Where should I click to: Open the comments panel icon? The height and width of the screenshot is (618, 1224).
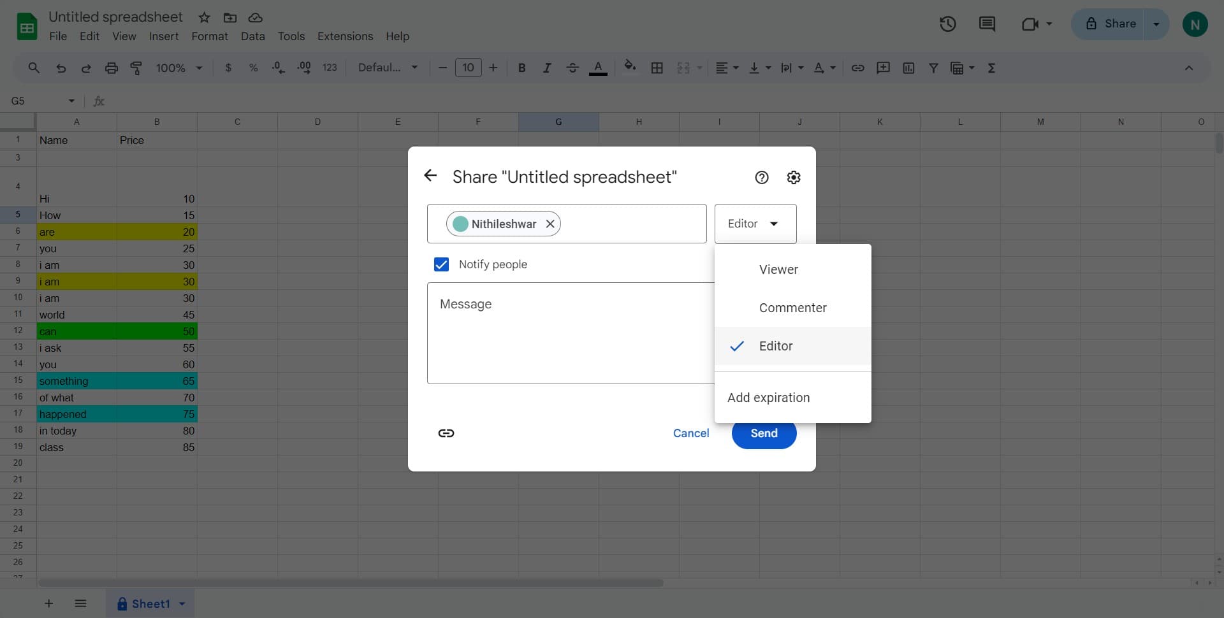tap(987, 24)
